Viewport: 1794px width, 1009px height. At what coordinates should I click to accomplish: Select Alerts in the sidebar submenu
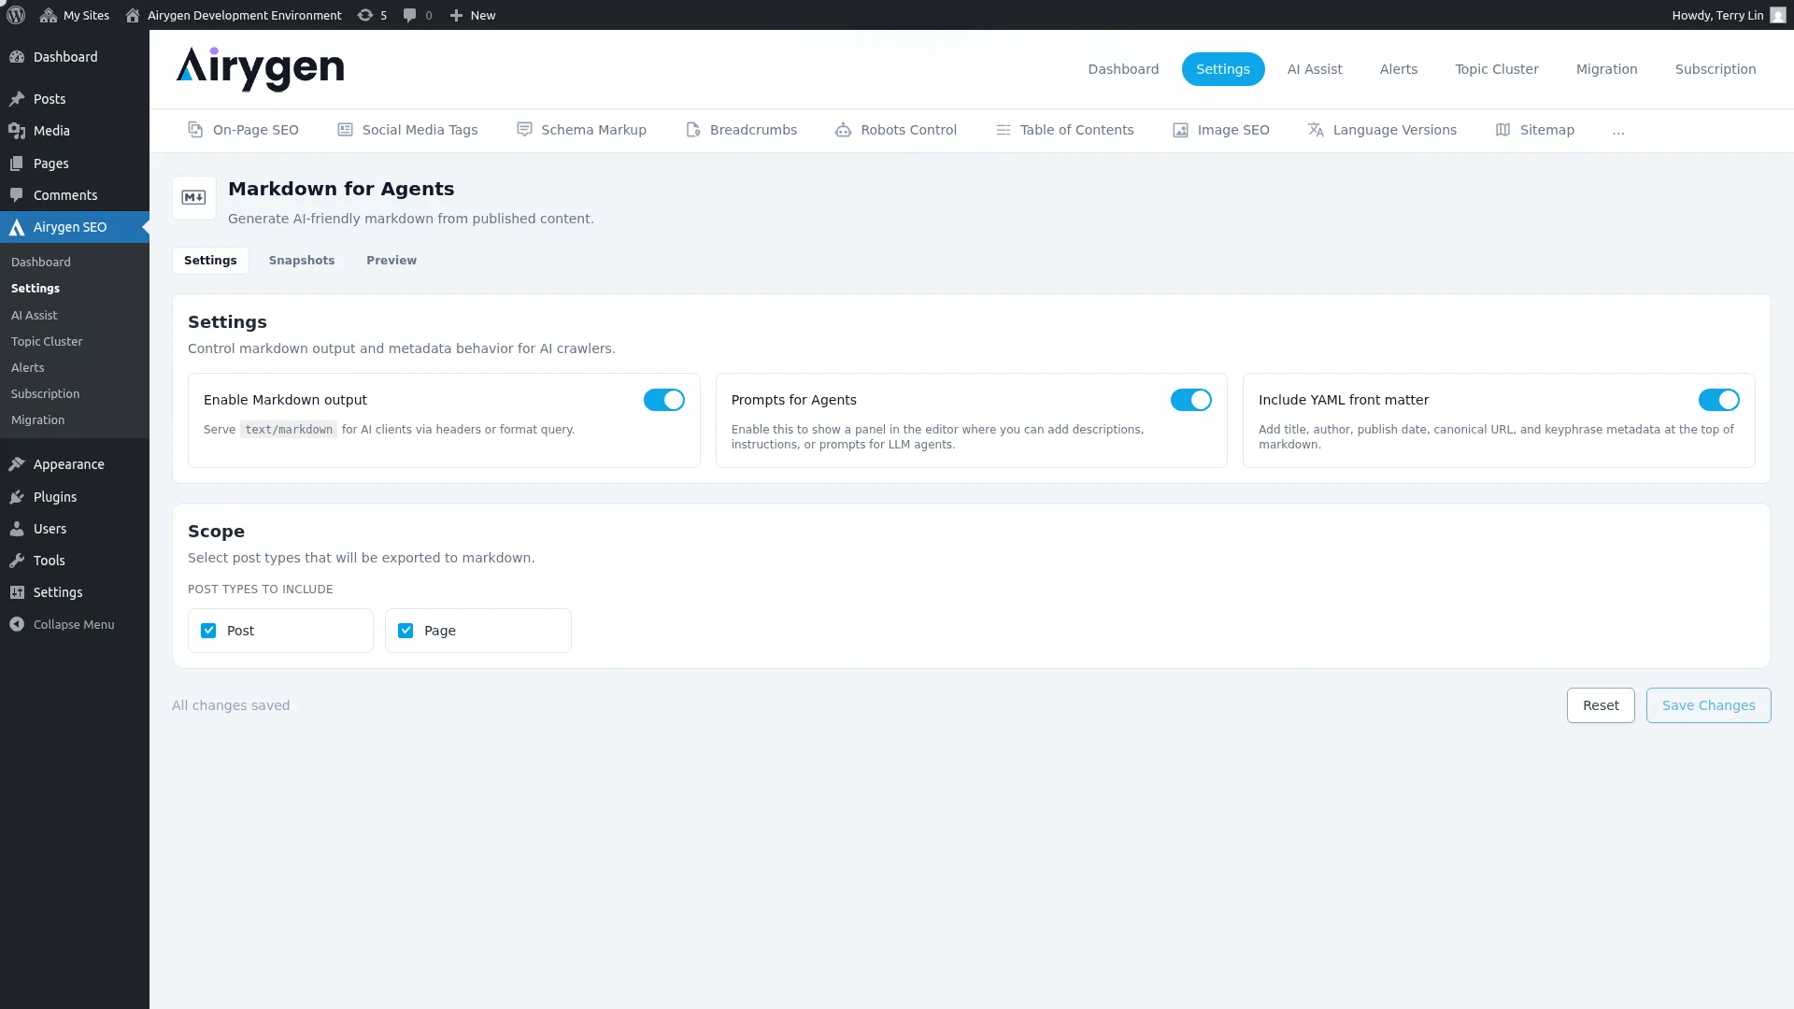[28, 368]
